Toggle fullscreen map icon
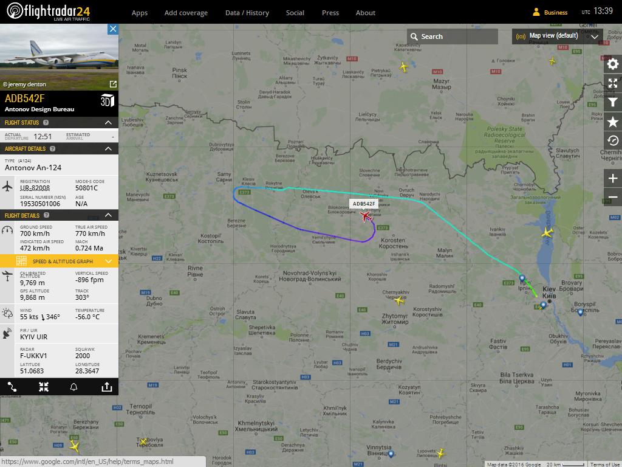622x467 pixels. [x=613, y=83]
